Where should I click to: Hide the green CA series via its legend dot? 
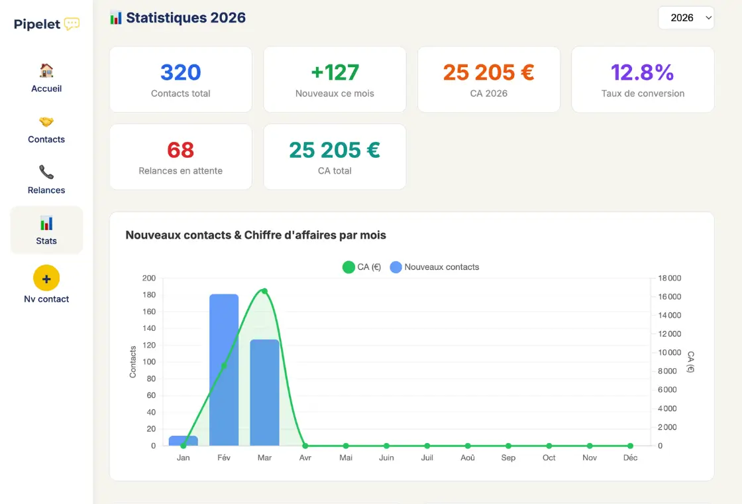click(x=348, y=267)
